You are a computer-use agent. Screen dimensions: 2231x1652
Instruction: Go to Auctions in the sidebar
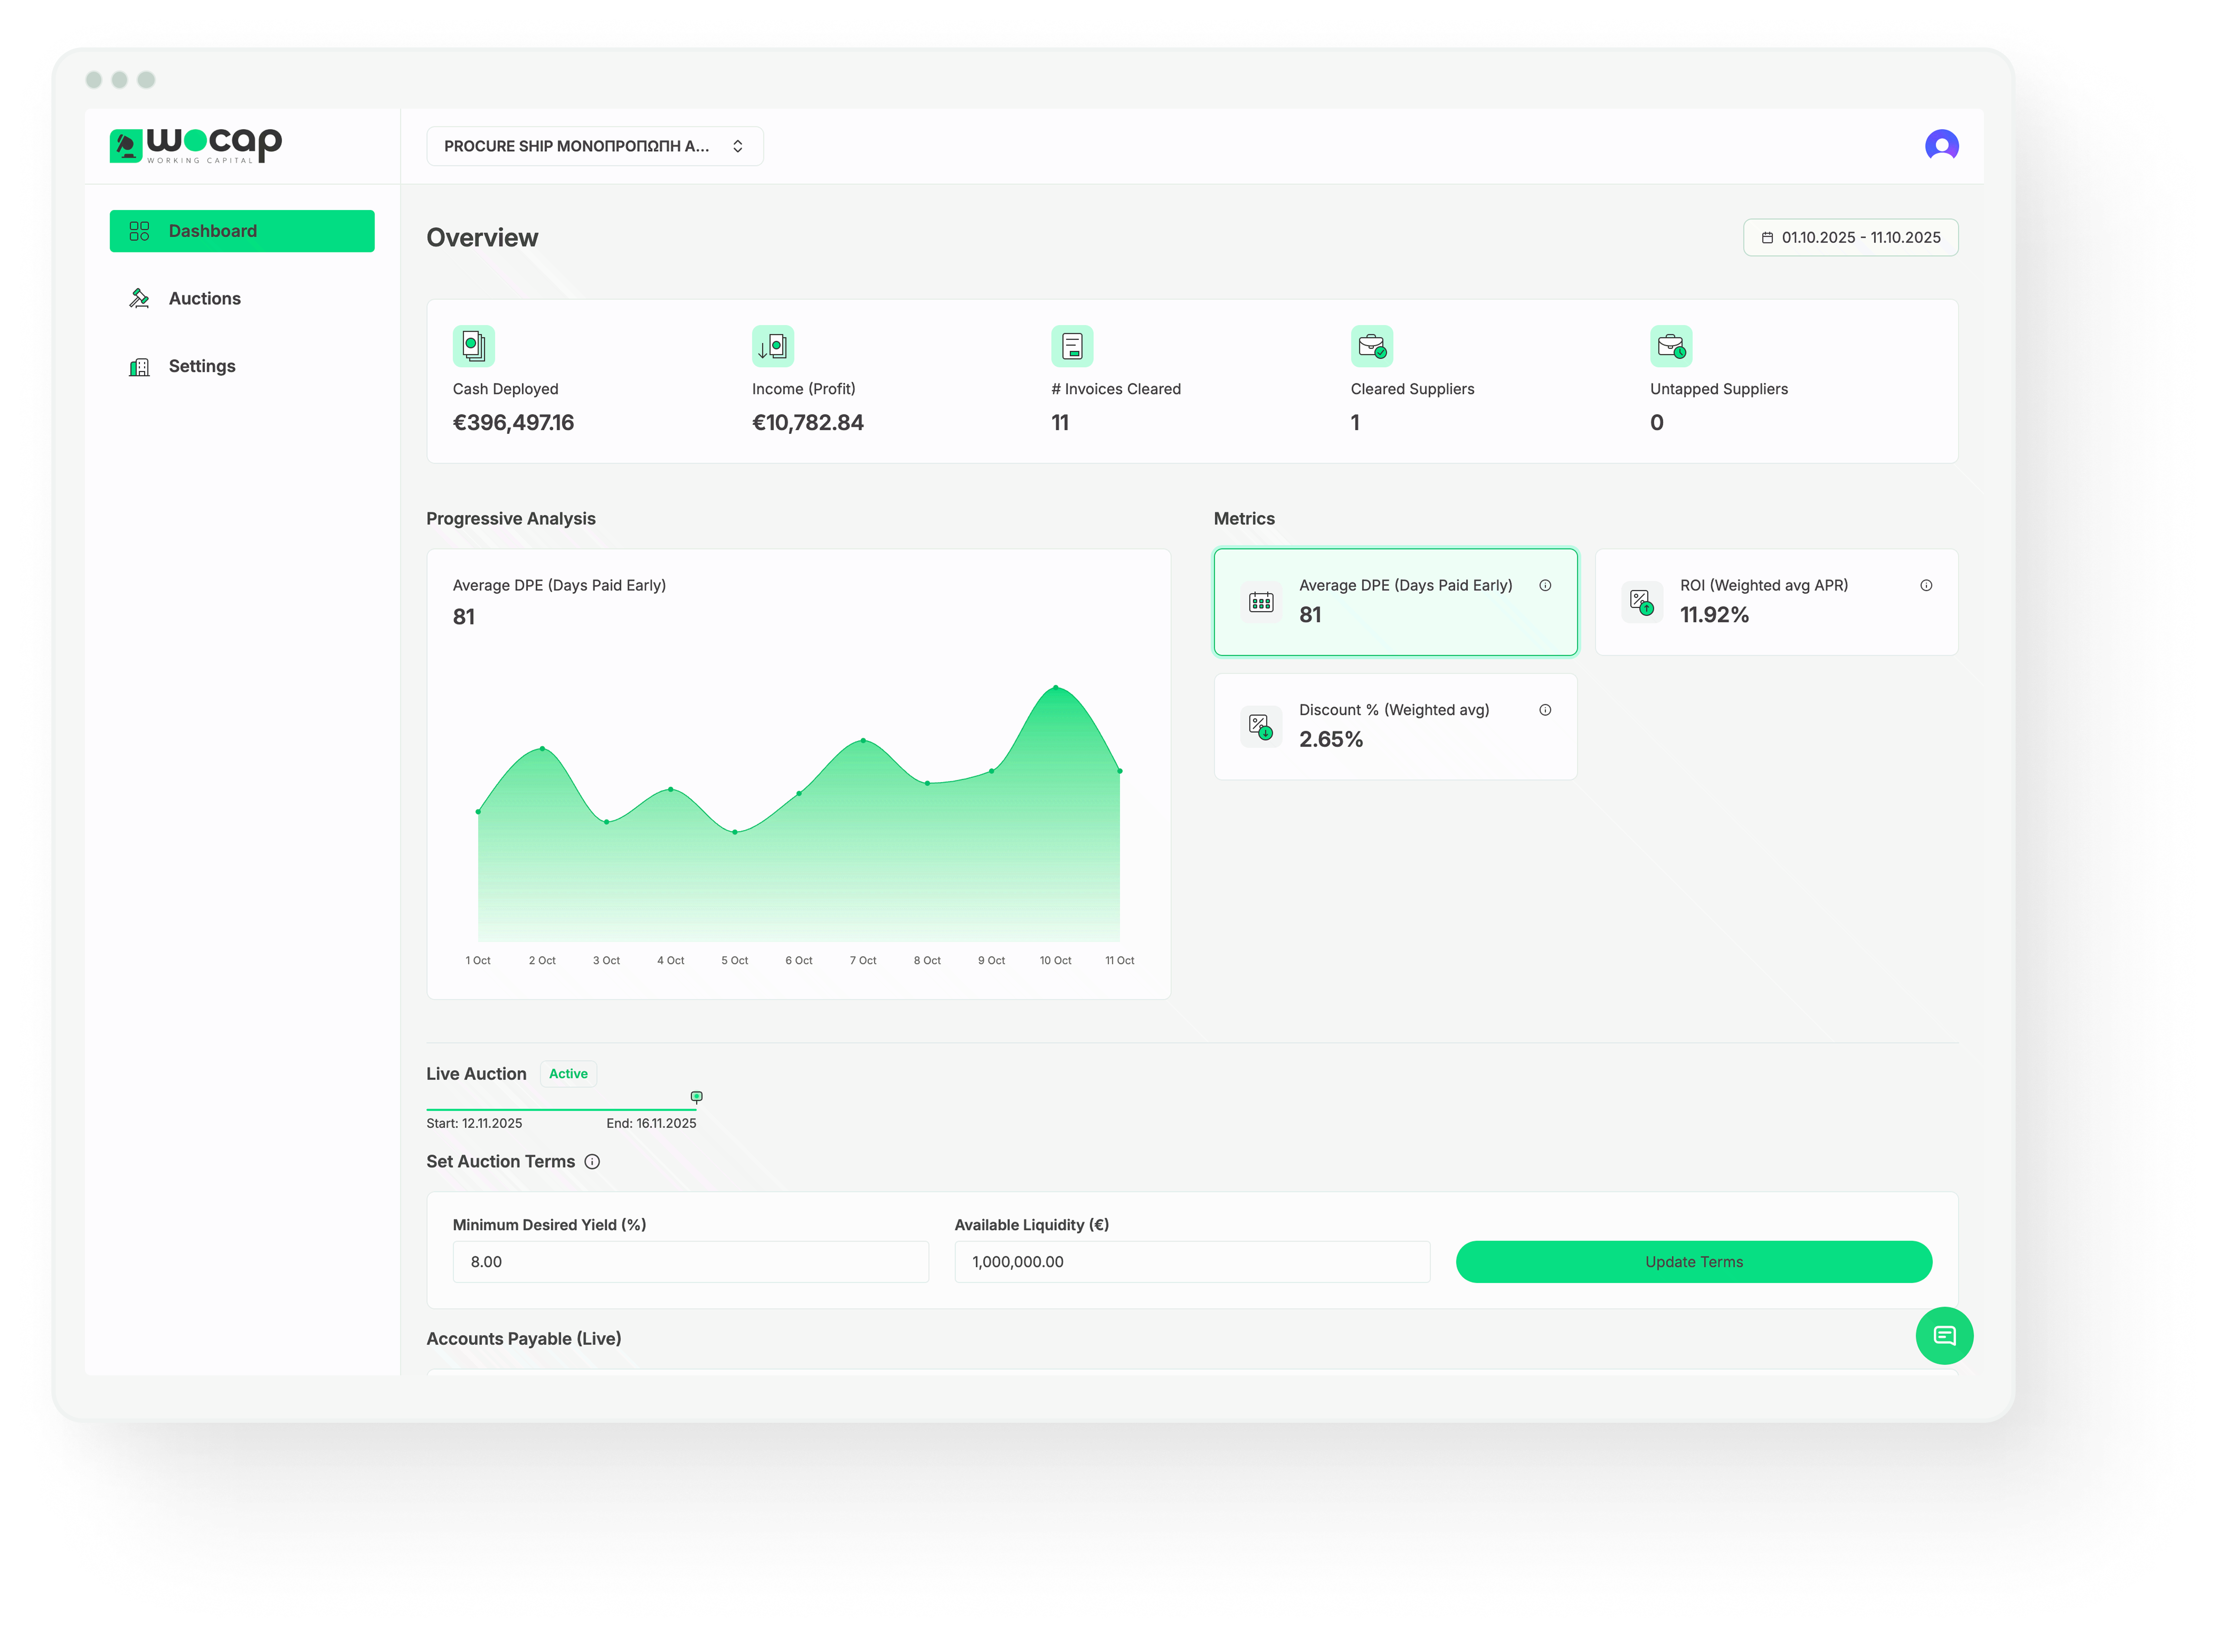point(204,298)
